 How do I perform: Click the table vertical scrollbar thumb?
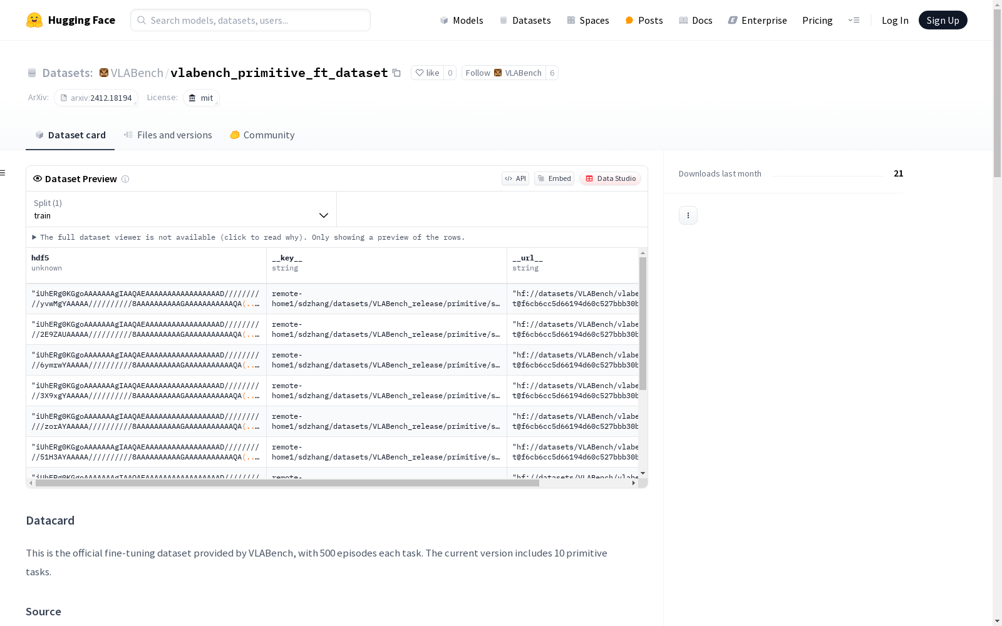[643, 323]
